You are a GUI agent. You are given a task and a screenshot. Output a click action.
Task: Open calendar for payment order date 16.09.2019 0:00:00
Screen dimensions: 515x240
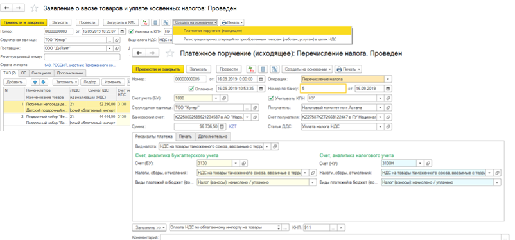tap(261, 79)
